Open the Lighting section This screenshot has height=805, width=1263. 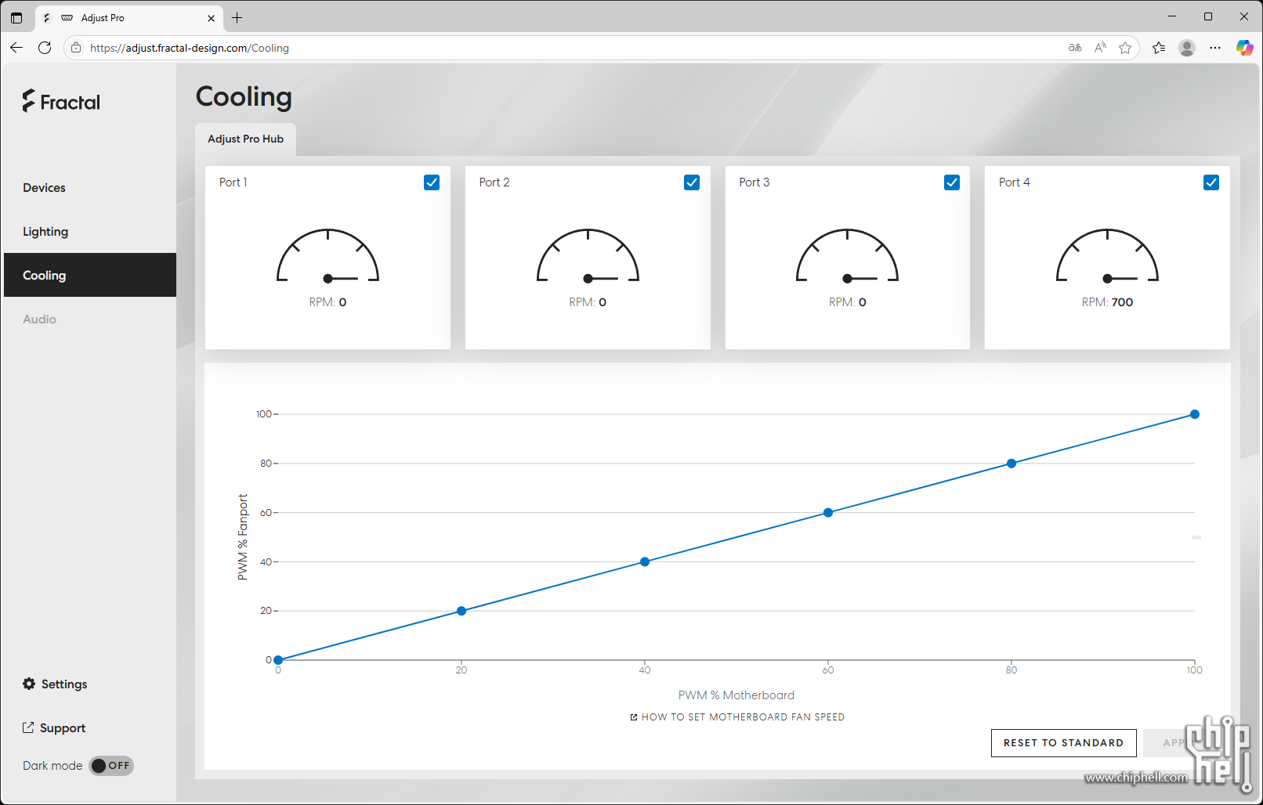(90, 231)
